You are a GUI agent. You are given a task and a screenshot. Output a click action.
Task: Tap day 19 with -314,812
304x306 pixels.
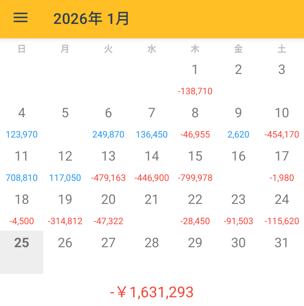(x=65, y=209)
